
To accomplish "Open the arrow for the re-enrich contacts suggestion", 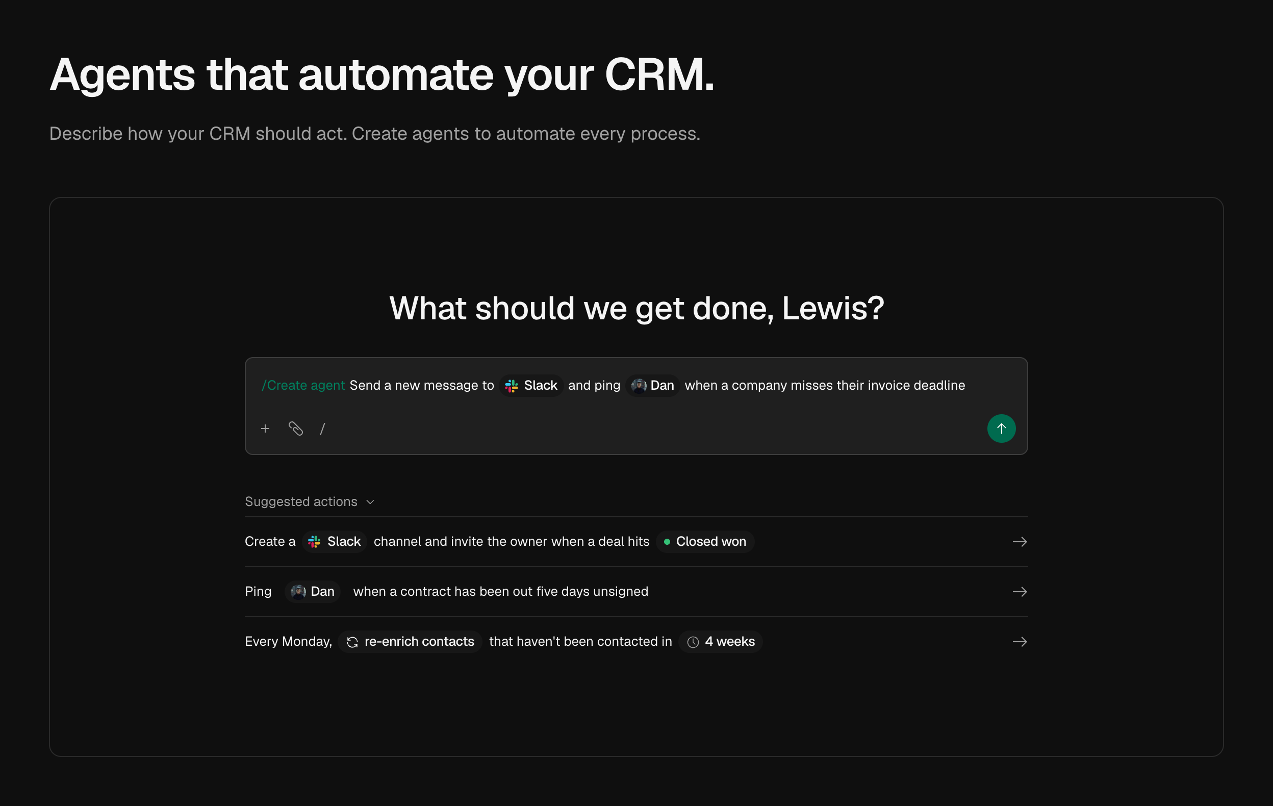I will click(1020, 642).
